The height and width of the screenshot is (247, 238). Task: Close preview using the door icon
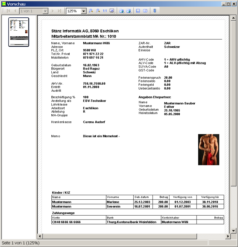[155, 11]
